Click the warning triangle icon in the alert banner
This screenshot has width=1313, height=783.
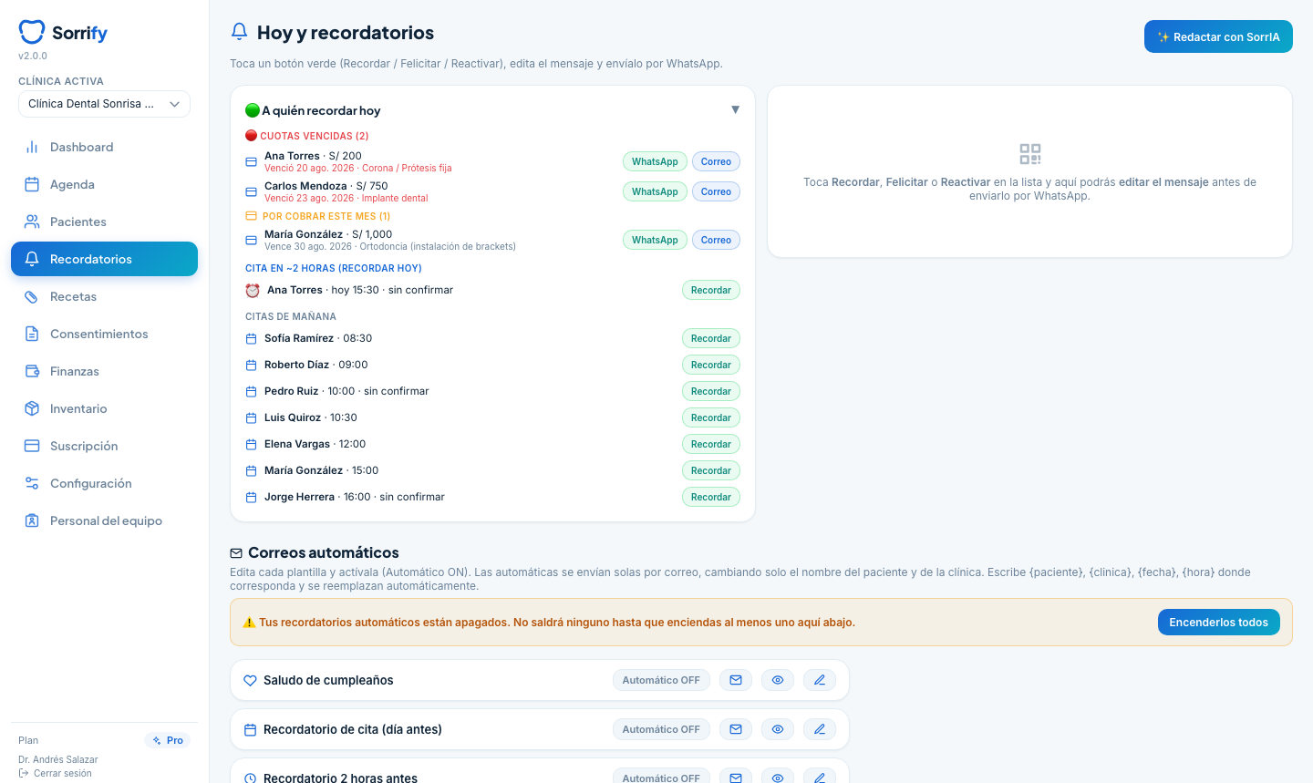pos(249,623)
